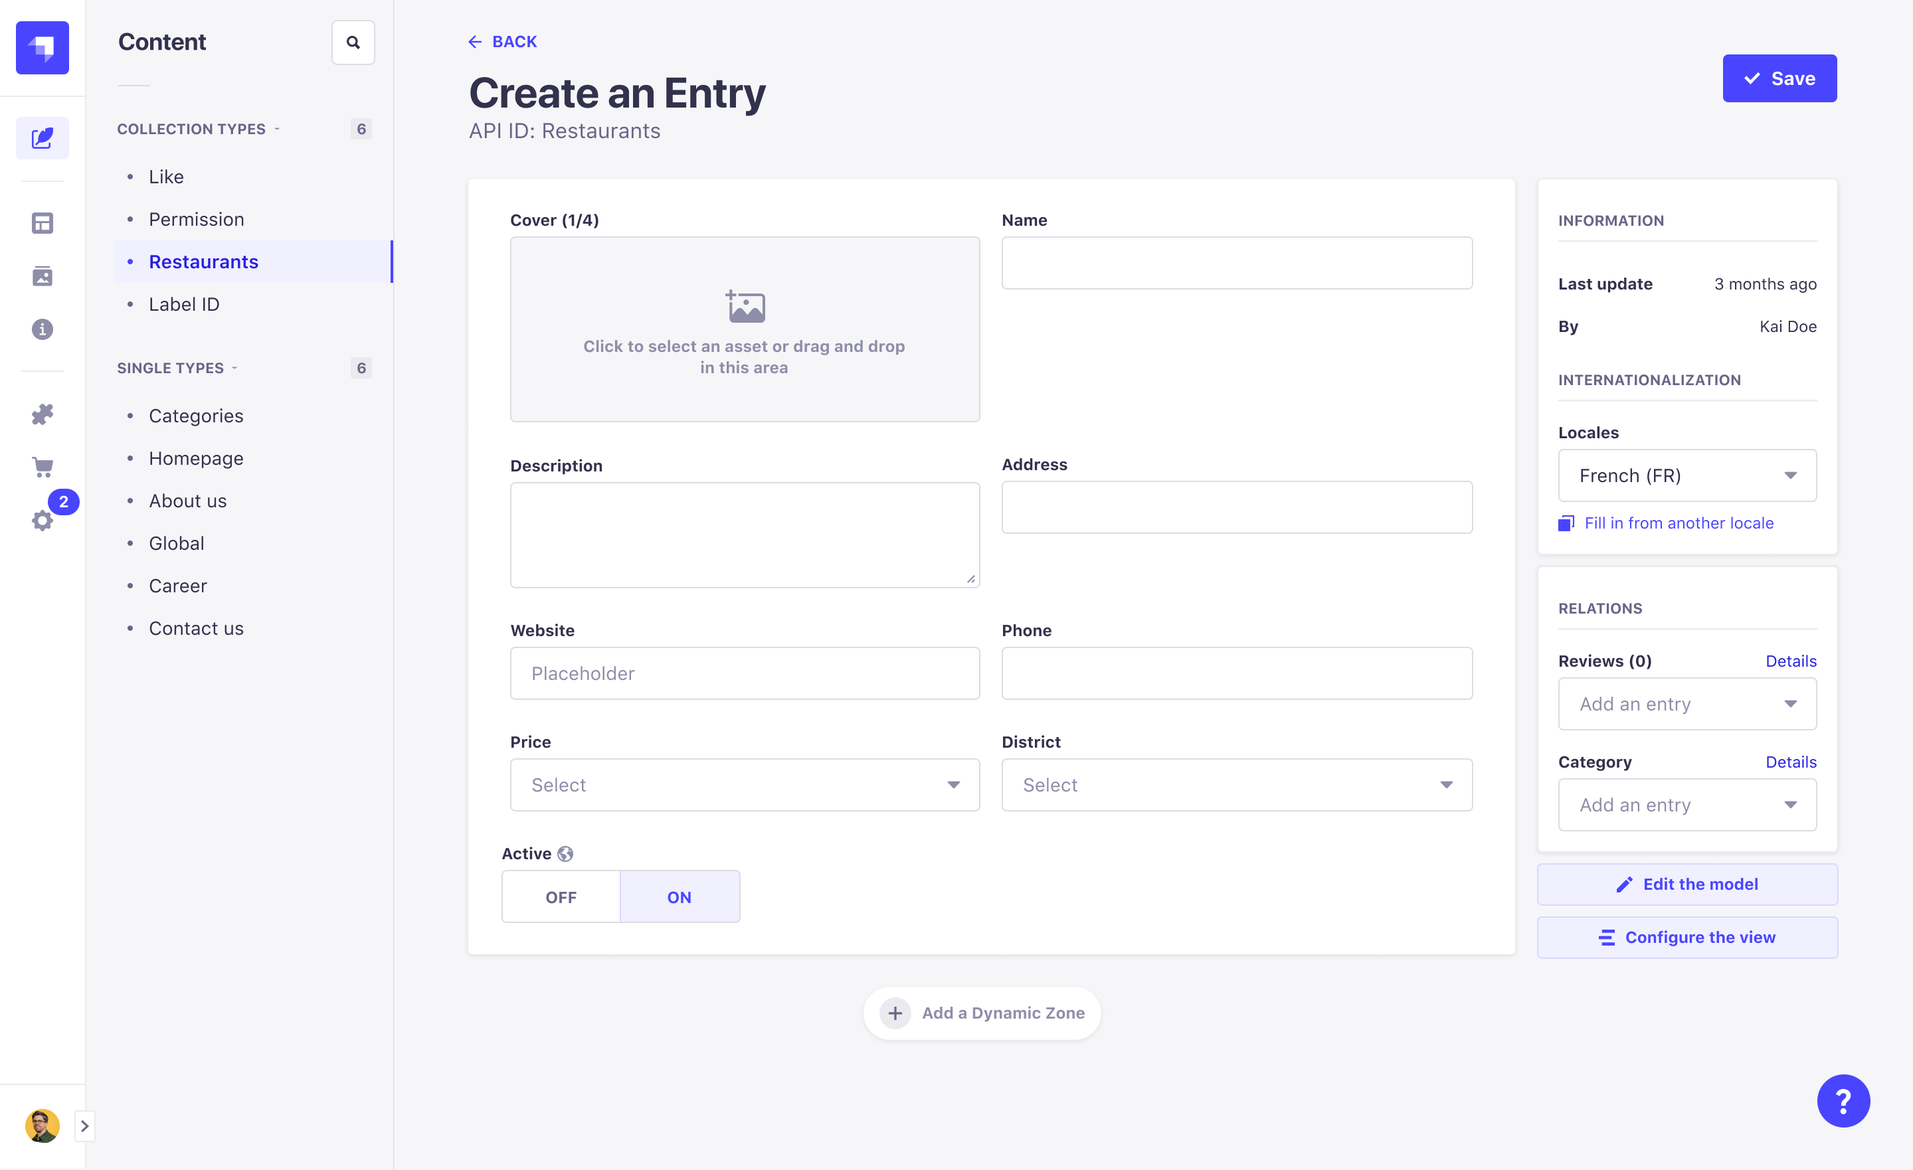
Task: Click Save entry button
Action: [1780, 78]
